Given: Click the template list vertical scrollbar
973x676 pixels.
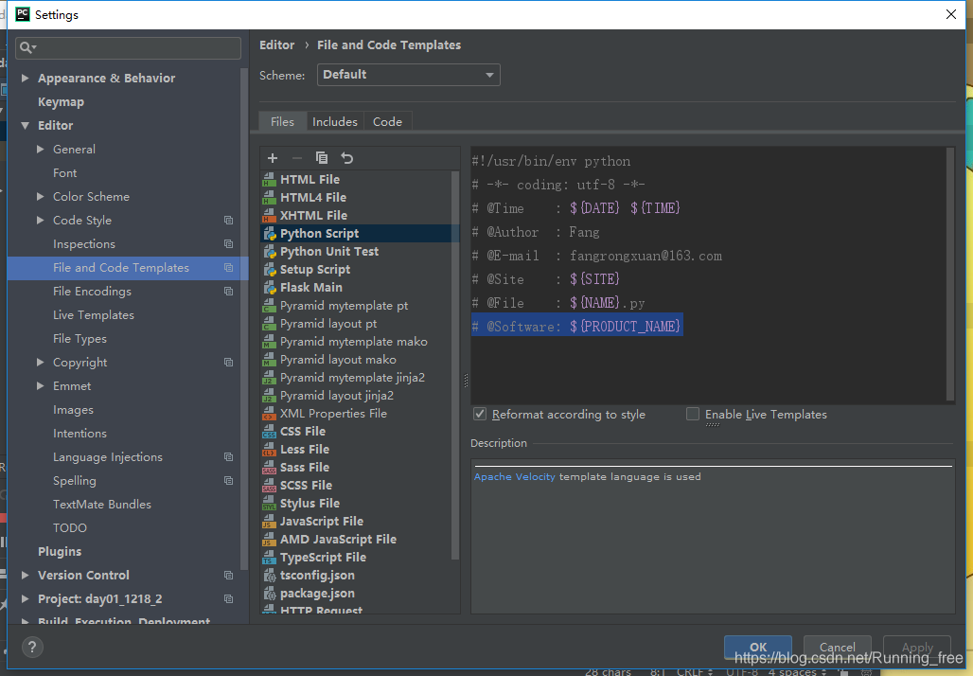Looking at the screenshot, I should 455,366.
